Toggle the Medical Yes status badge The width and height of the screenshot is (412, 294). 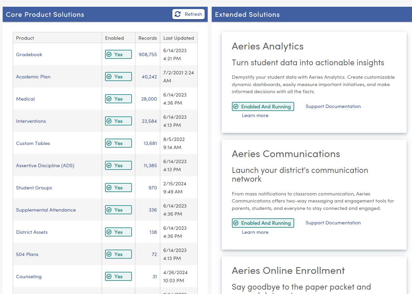pyautogui.click(x=118, y=99)
